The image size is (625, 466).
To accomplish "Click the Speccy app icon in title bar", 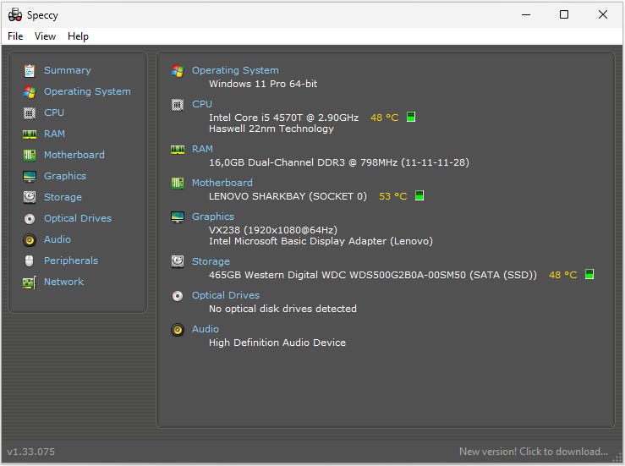I will click(15, 14).
